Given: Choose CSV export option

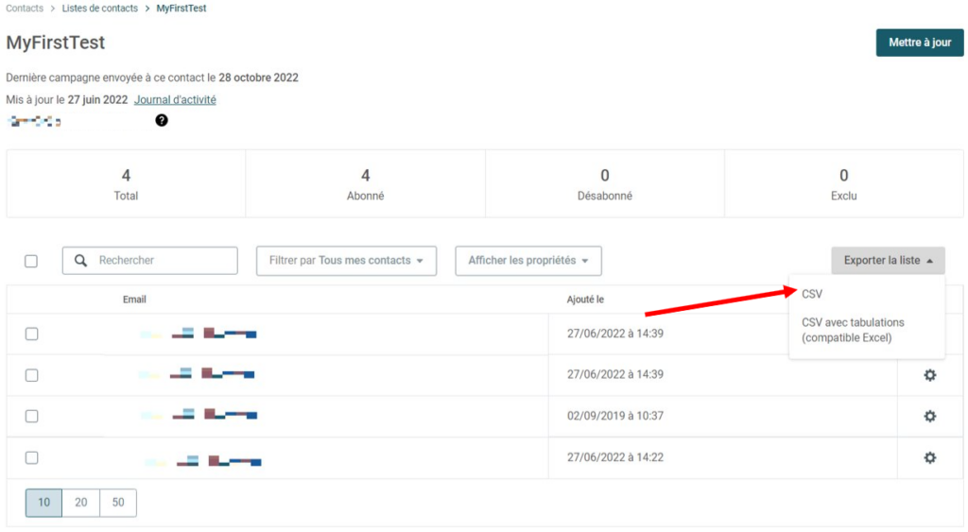Looking at the screenshot, I should [812, 294].
